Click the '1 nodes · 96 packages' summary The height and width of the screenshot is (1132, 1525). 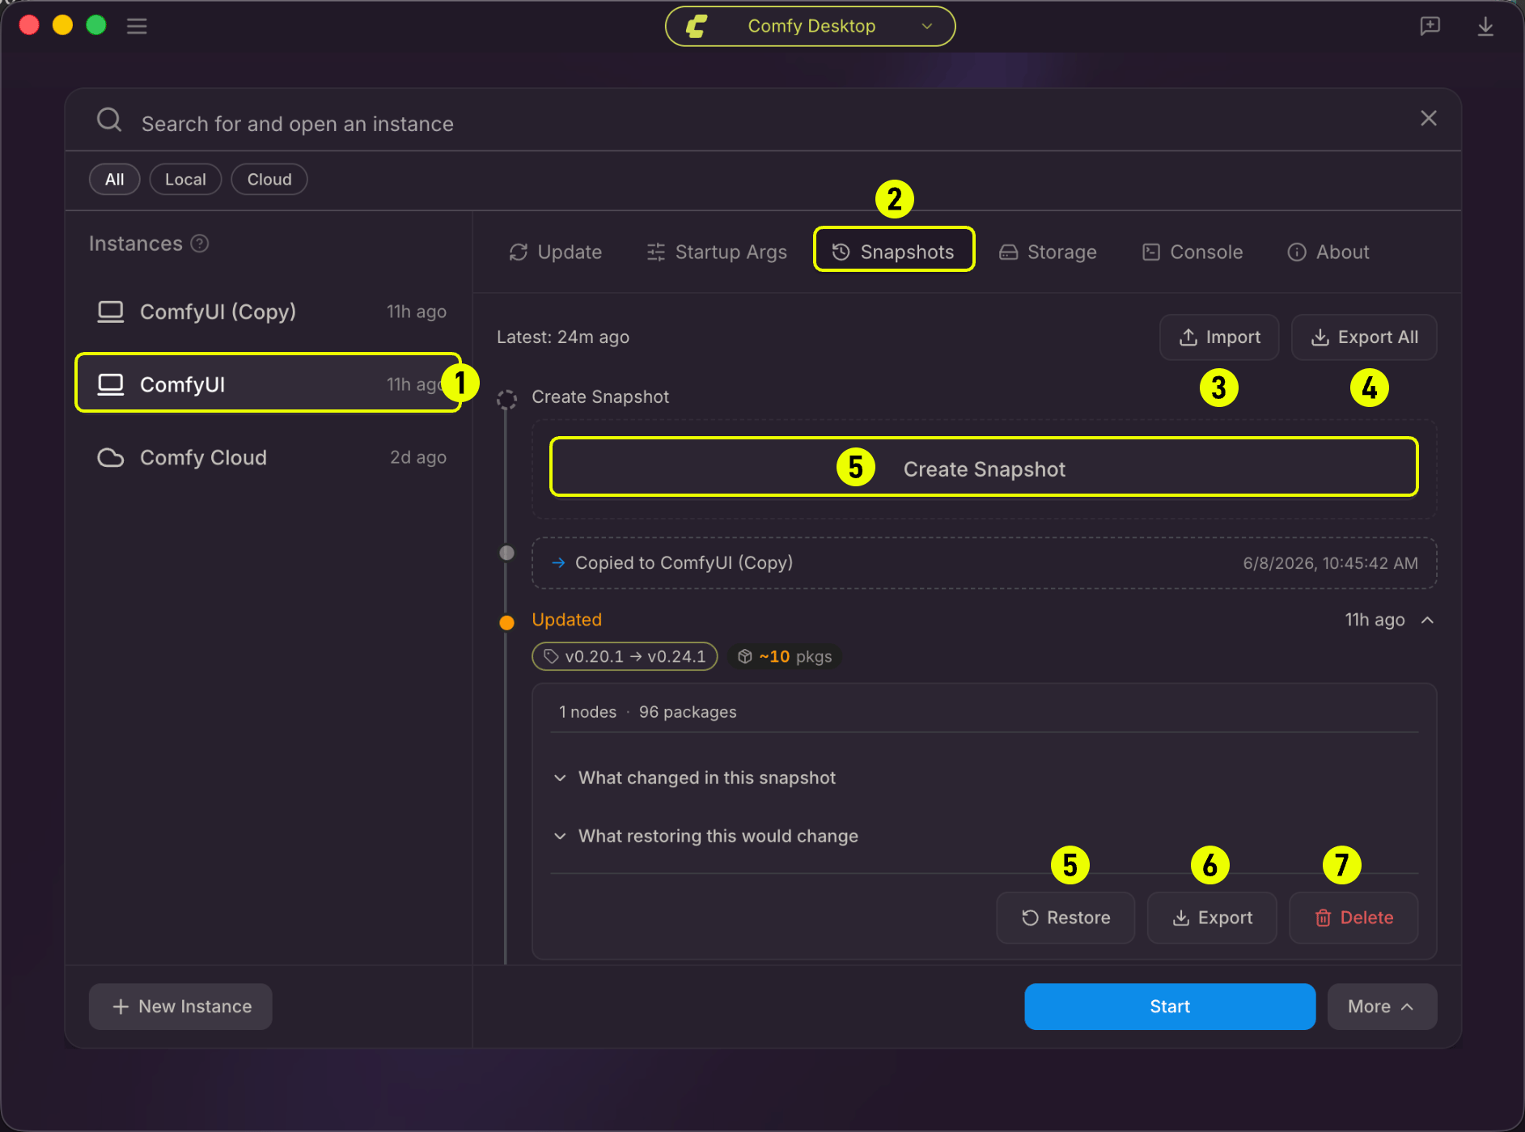click(647, 712)
